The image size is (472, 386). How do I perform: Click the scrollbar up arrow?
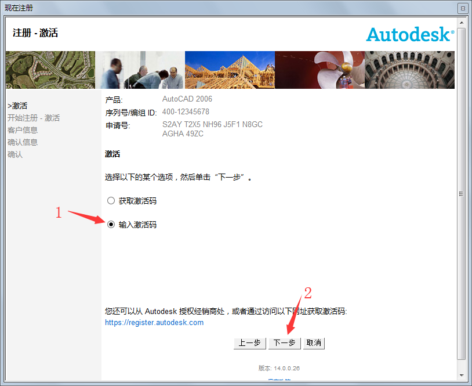point(462,23)
